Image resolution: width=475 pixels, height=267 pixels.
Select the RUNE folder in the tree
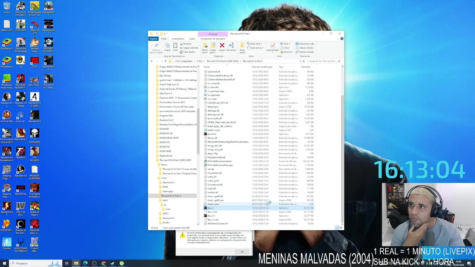pos(165,187)
